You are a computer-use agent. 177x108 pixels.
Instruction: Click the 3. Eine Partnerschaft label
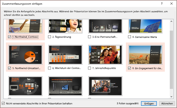pyautogui.click(x=105, y=37)
